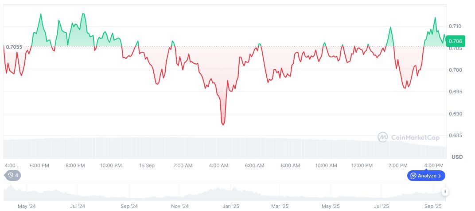Pick Mar '25 in the overview timeline

click(x=280, y=206)
